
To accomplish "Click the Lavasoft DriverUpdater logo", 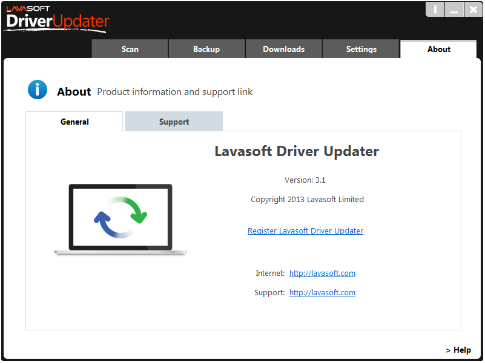I will (58, 19).
